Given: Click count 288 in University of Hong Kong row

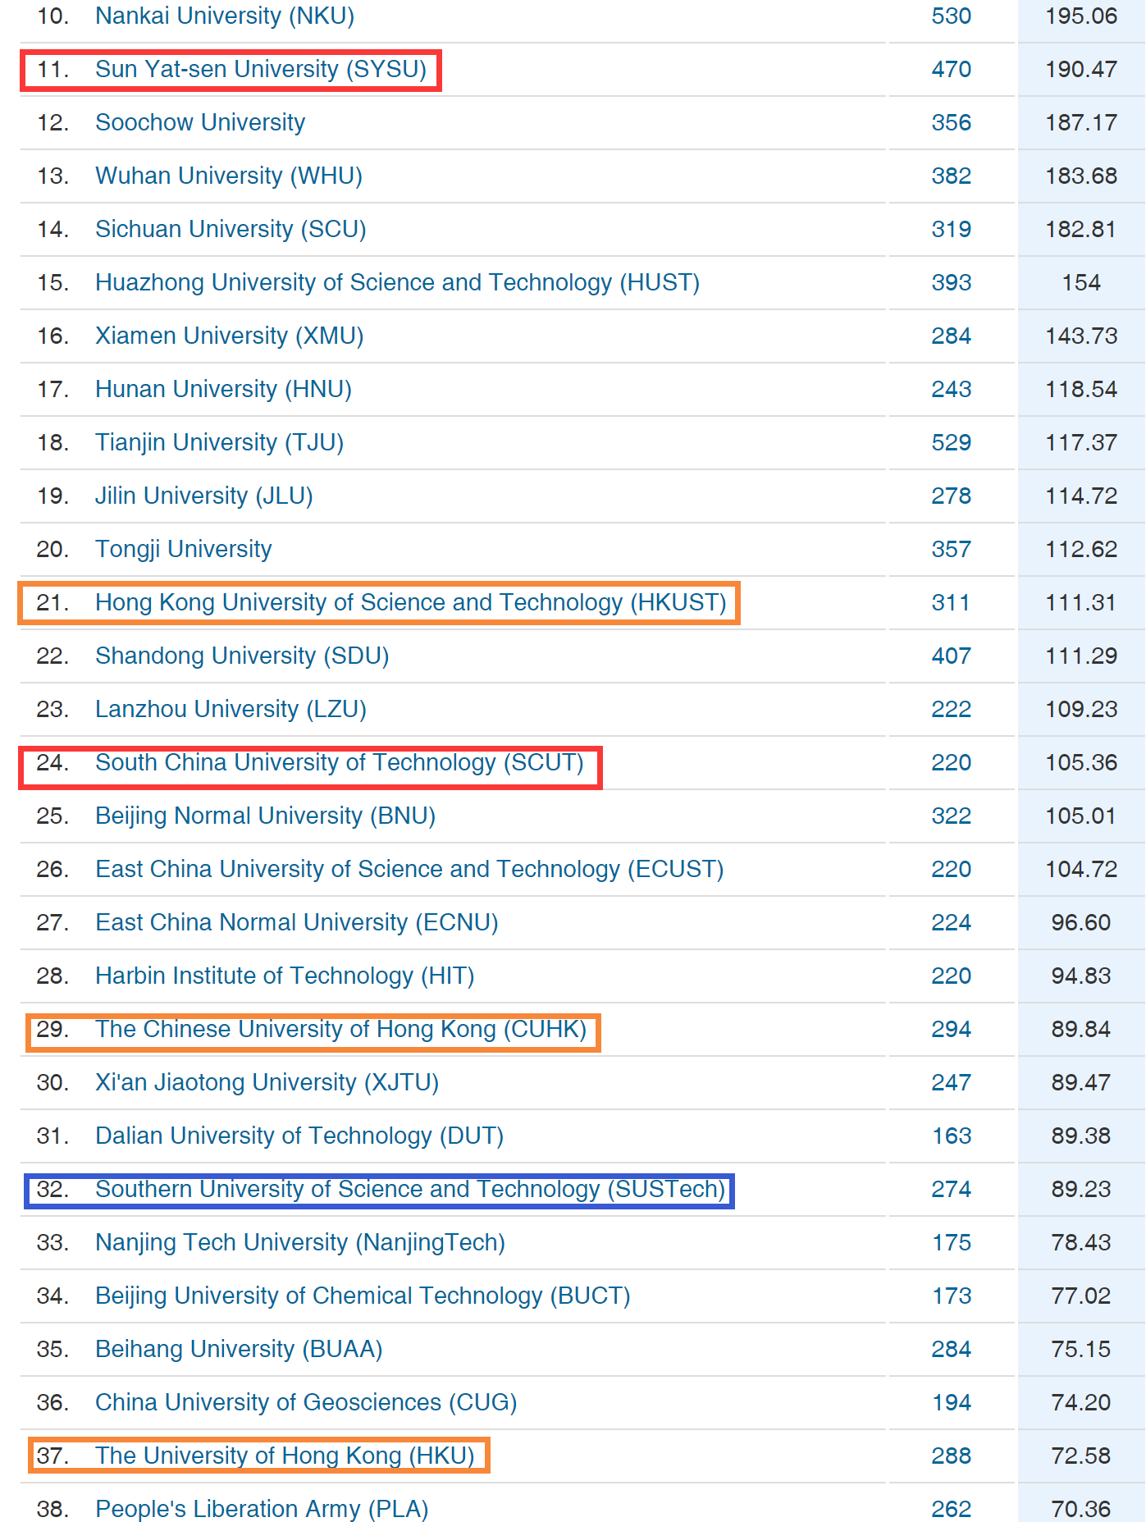Looking at the screenshot, I should 952,1456.
